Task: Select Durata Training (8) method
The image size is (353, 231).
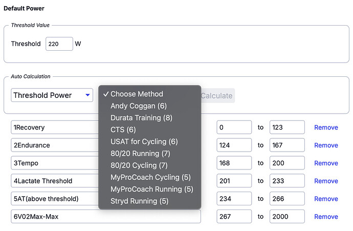Action: [150, 118]
